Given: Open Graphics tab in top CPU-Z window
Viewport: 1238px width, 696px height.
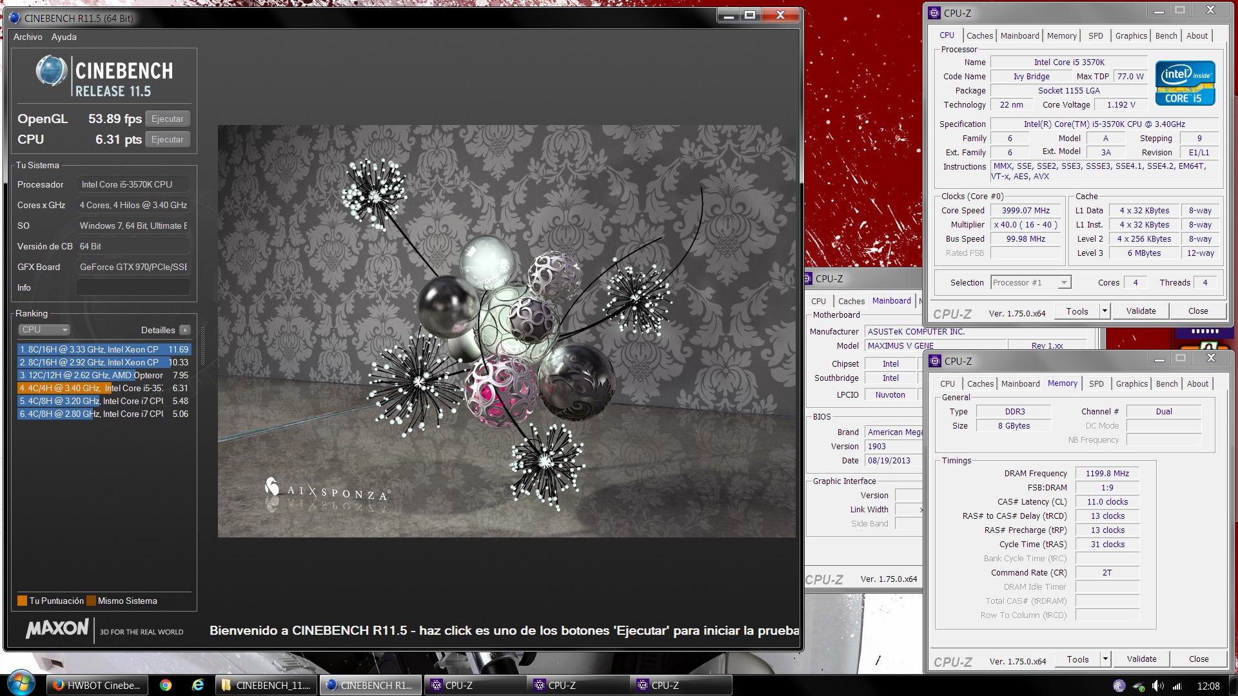Looking at the screenshot, I should (x=1131, y=36).
